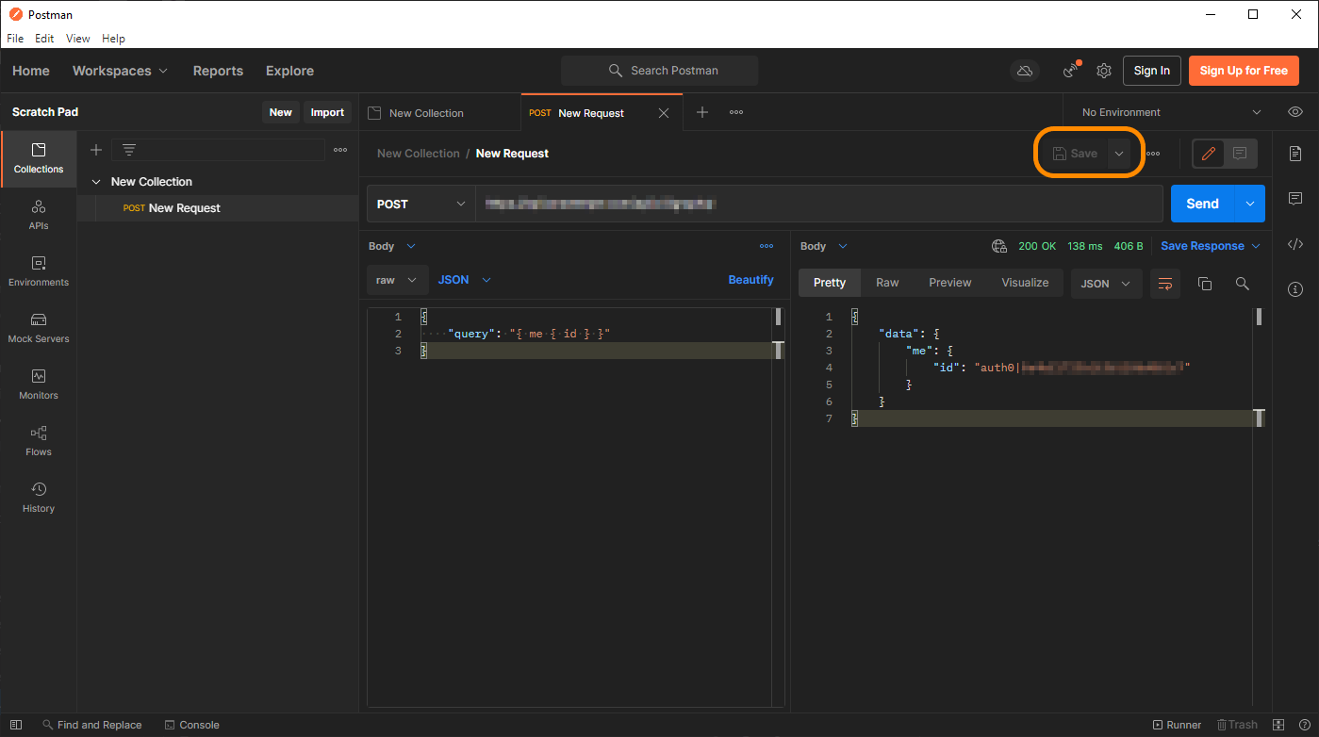Viewport: 1319px width, 737px height.
Task: Search within the response body
Action: 1242,283
